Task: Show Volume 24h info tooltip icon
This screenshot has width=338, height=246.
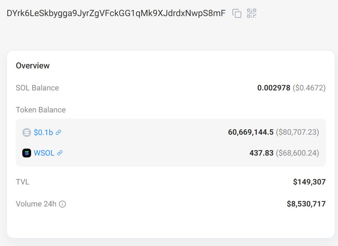Action: point(63,204)
